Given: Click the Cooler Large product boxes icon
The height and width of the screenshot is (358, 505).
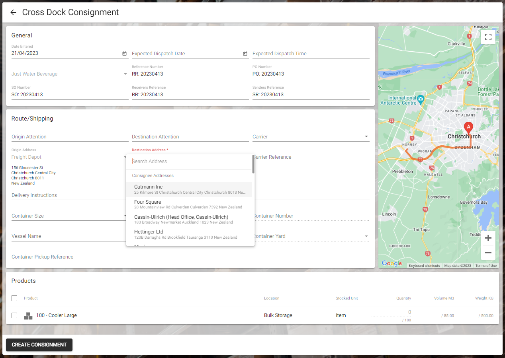Looking at the screenshot, I should [28, 315].
